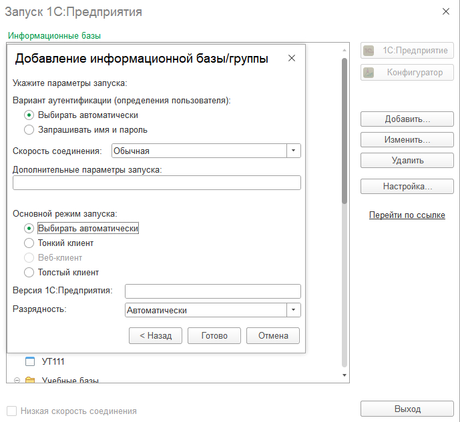The height and width of the screenshot is (422, 460).
Task: Open Скорость соединения dropdown arrow
Action: [x=293, y=151]
